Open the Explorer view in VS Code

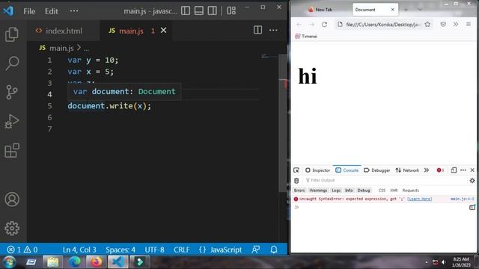tap(12, 34)
